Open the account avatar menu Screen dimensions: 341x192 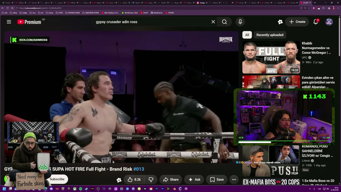(329, 22)
